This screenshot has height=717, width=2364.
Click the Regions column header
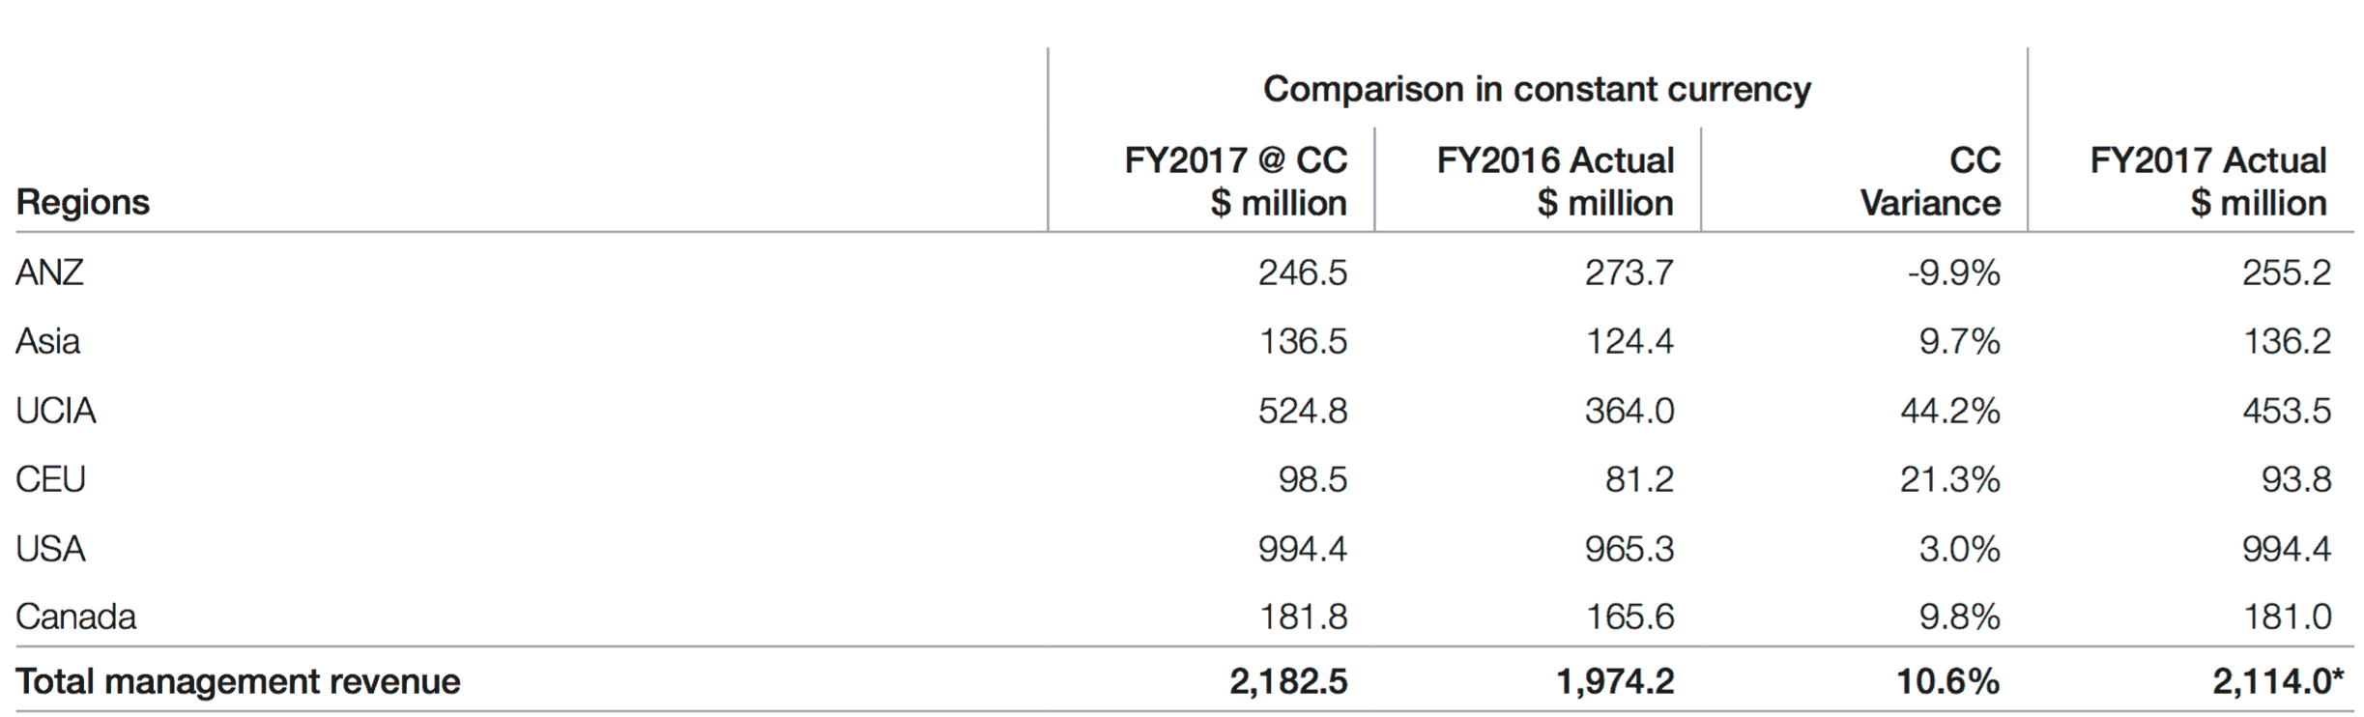pyautogui.click(x=83, y=202)
